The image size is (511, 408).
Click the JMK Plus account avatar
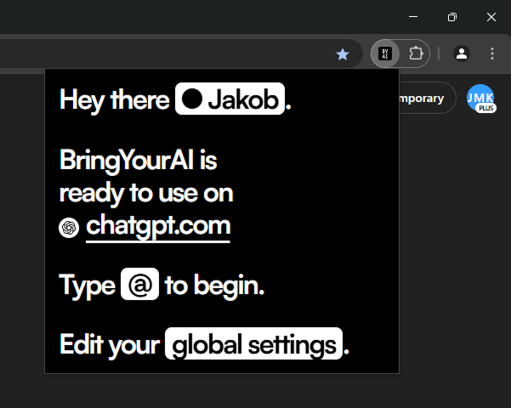point(481,99)
